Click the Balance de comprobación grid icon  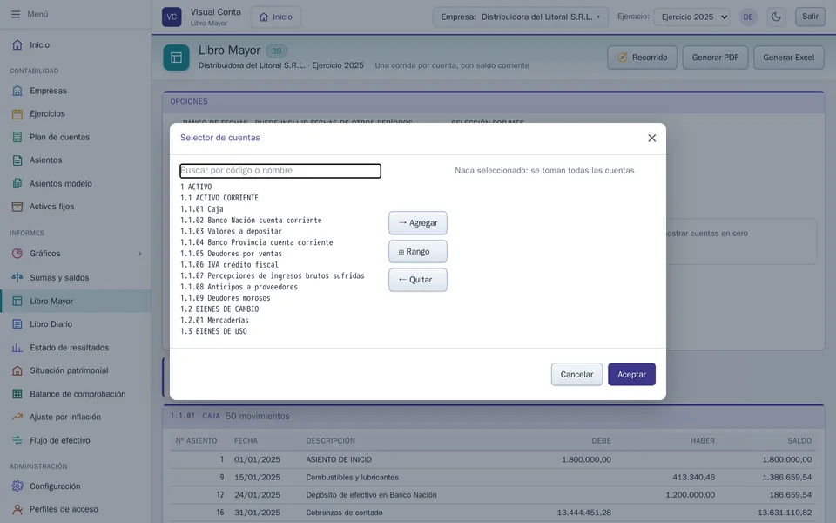[x=17, y=394]
